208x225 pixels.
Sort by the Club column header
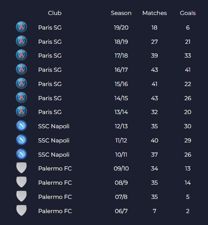[54, 13]
